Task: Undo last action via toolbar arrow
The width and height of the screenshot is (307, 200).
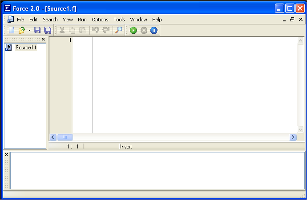Action: point(96,30)
